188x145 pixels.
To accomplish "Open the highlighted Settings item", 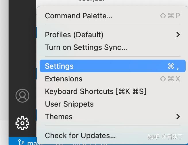I will pos(113,66).
